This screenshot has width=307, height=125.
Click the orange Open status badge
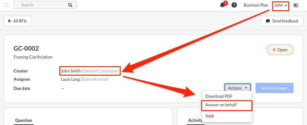(x=280, y=50)
